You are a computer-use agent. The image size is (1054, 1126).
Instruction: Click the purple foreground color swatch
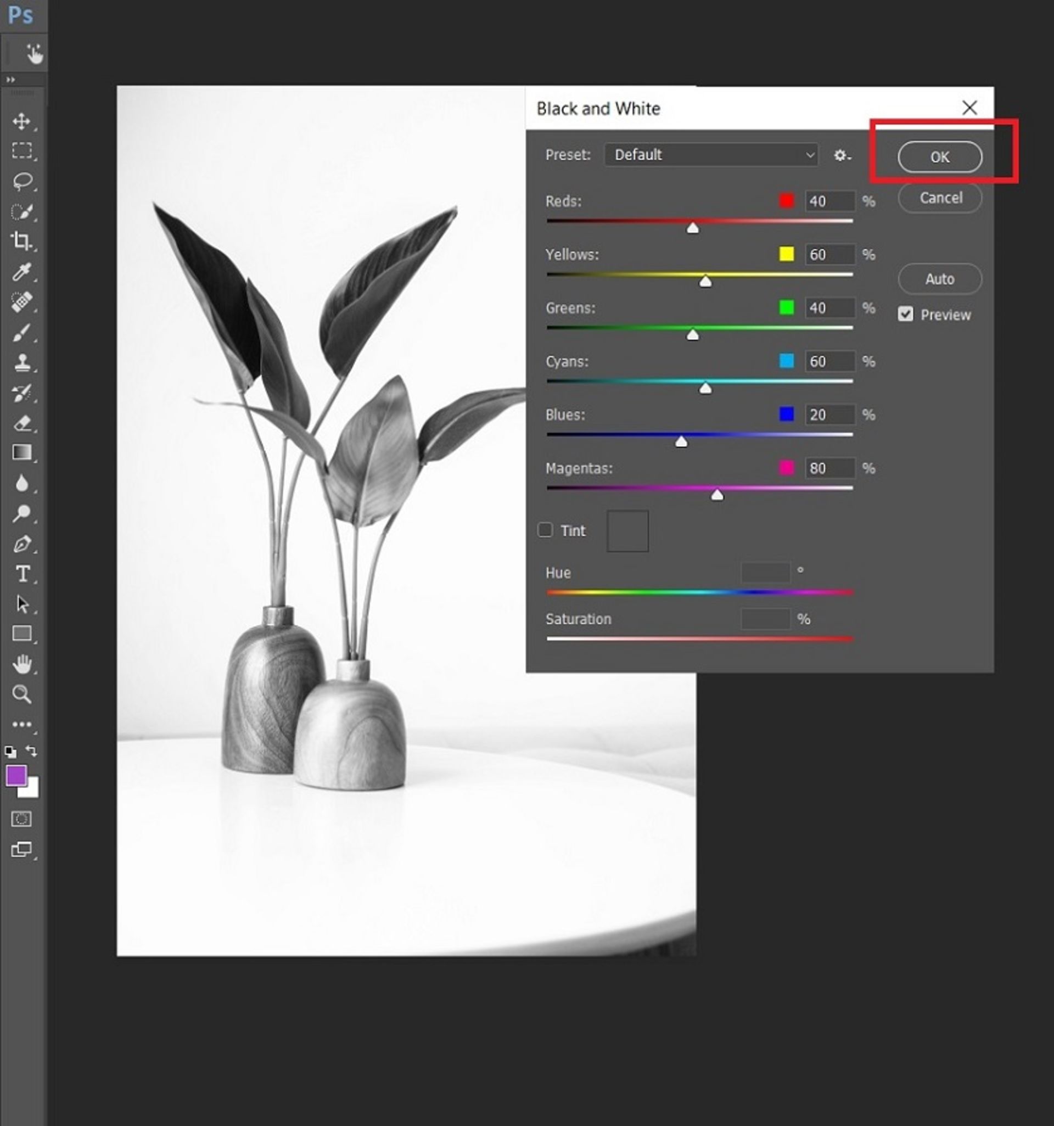pos(16,775)
